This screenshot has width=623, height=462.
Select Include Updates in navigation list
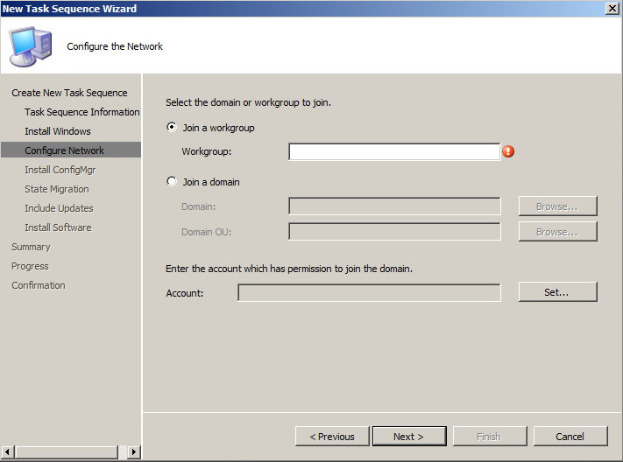[x=59, y=208]
